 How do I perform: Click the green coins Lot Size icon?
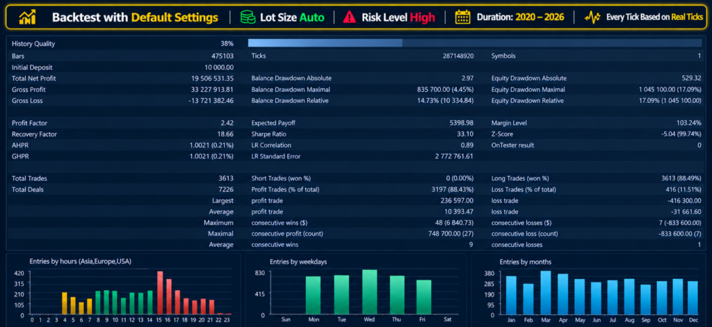(x=248, y=17)
